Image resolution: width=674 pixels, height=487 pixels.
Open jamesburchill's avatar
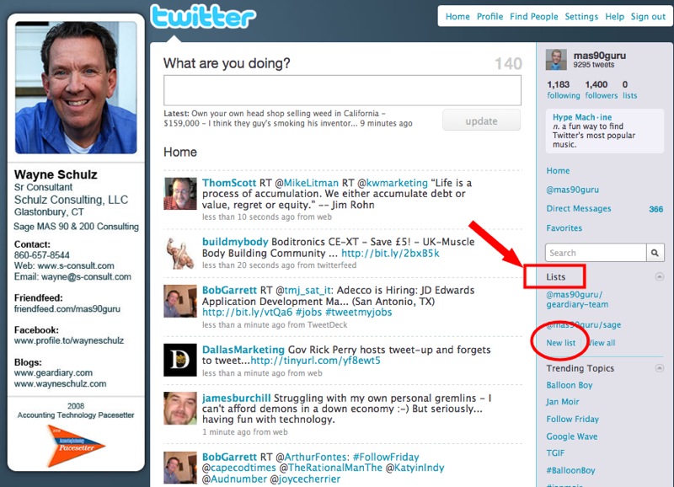coord(180,408)
